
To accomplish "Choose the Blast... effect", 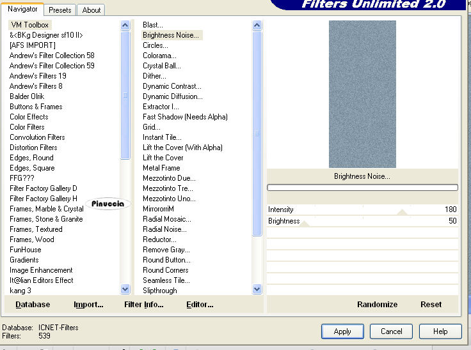I will (x=153, y=25).
